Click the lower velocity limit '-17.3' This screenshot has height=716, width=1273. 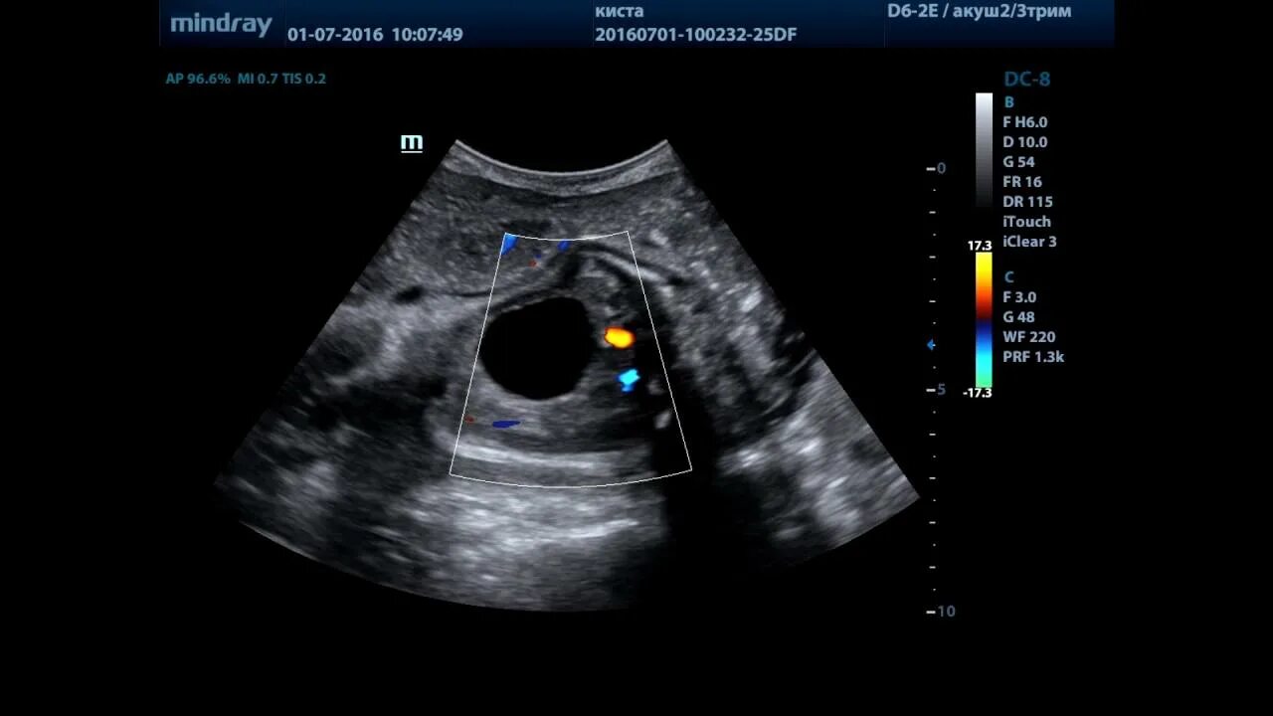978,393
